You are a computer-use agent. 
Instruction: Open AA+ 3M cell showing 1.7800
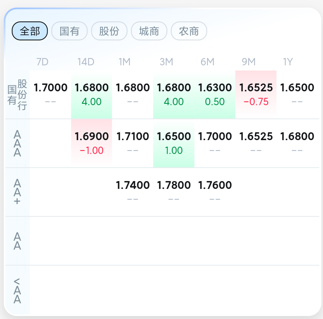[x=174, y=192]
